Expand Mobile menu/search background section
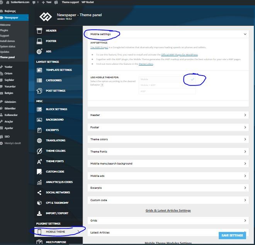 (x=168, y=164)
